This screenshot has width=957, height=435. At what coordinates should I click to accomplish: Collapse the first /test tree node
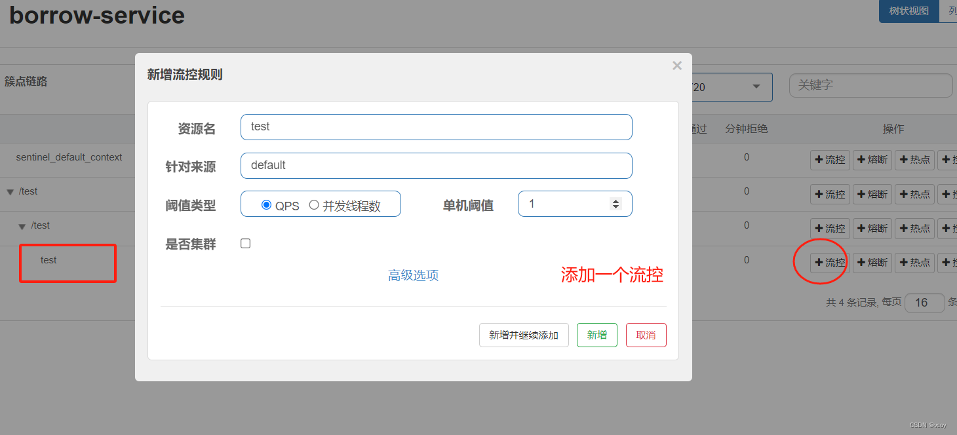click(x=10, y=192)
